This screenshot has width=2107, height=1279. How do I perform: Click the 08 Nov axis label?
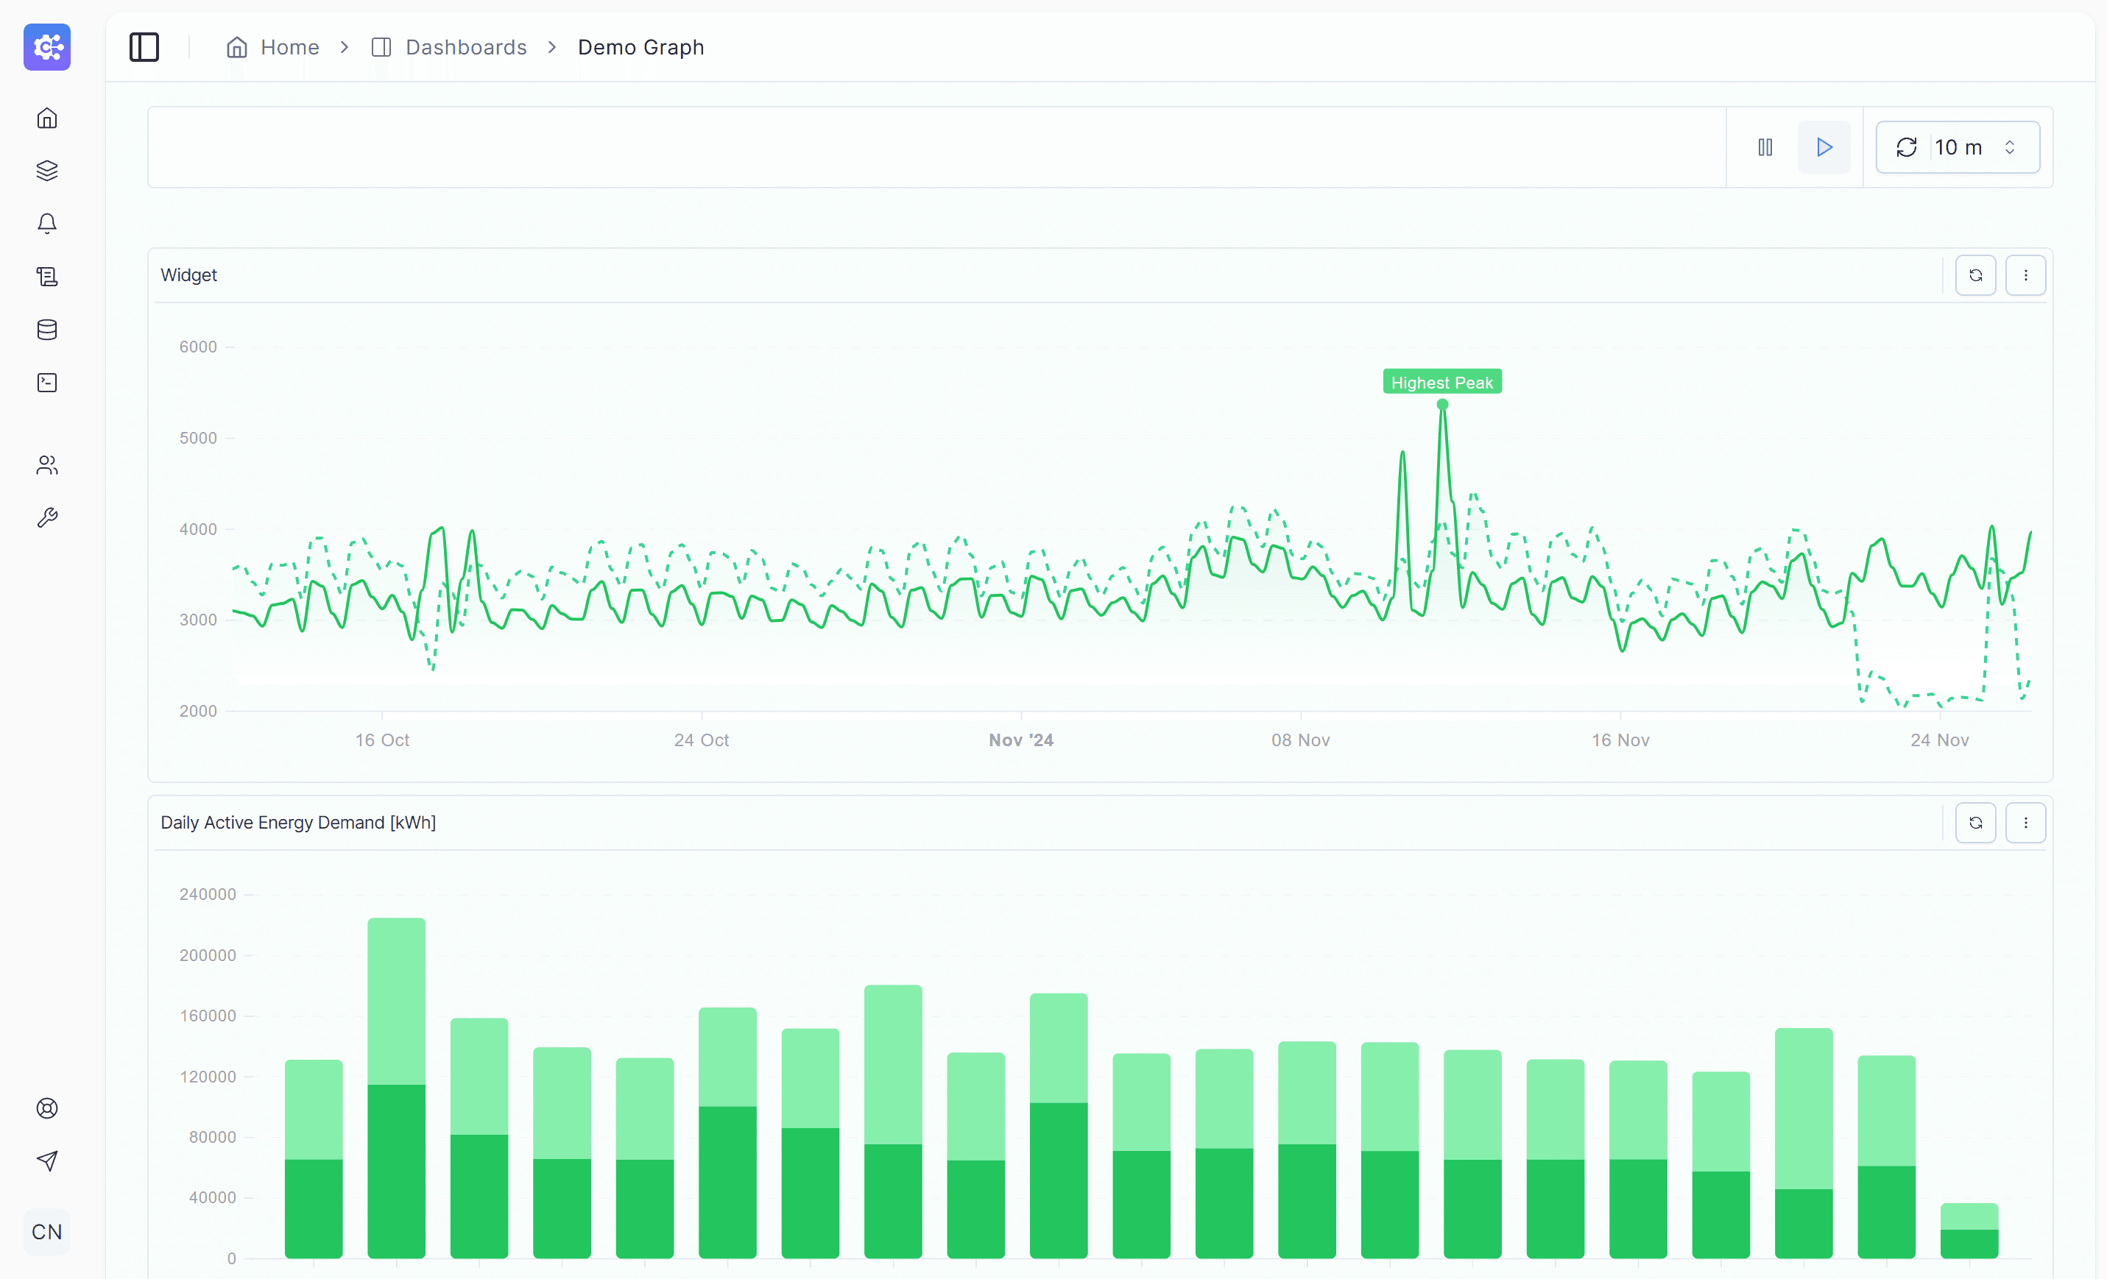[1301, 740]
